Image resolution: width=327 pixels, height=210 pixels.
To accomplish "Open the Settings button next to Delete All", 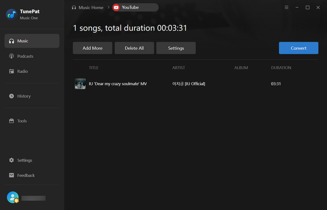I will pyautogui.click(x=176, y=48).
